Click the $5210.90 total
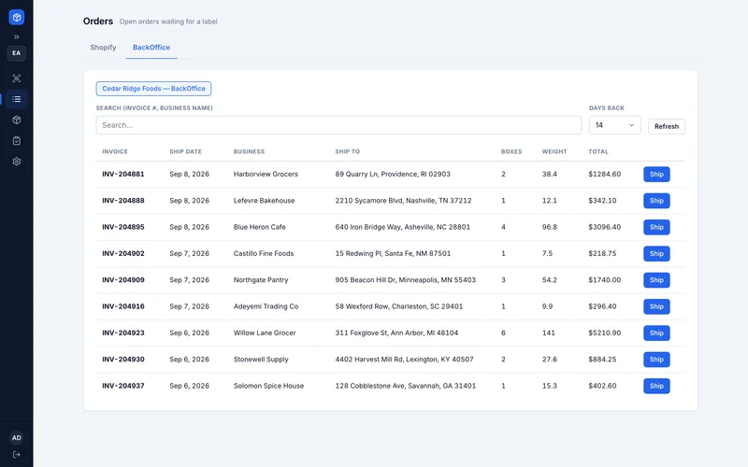This screenshot has width=748, height=467. 604,333
